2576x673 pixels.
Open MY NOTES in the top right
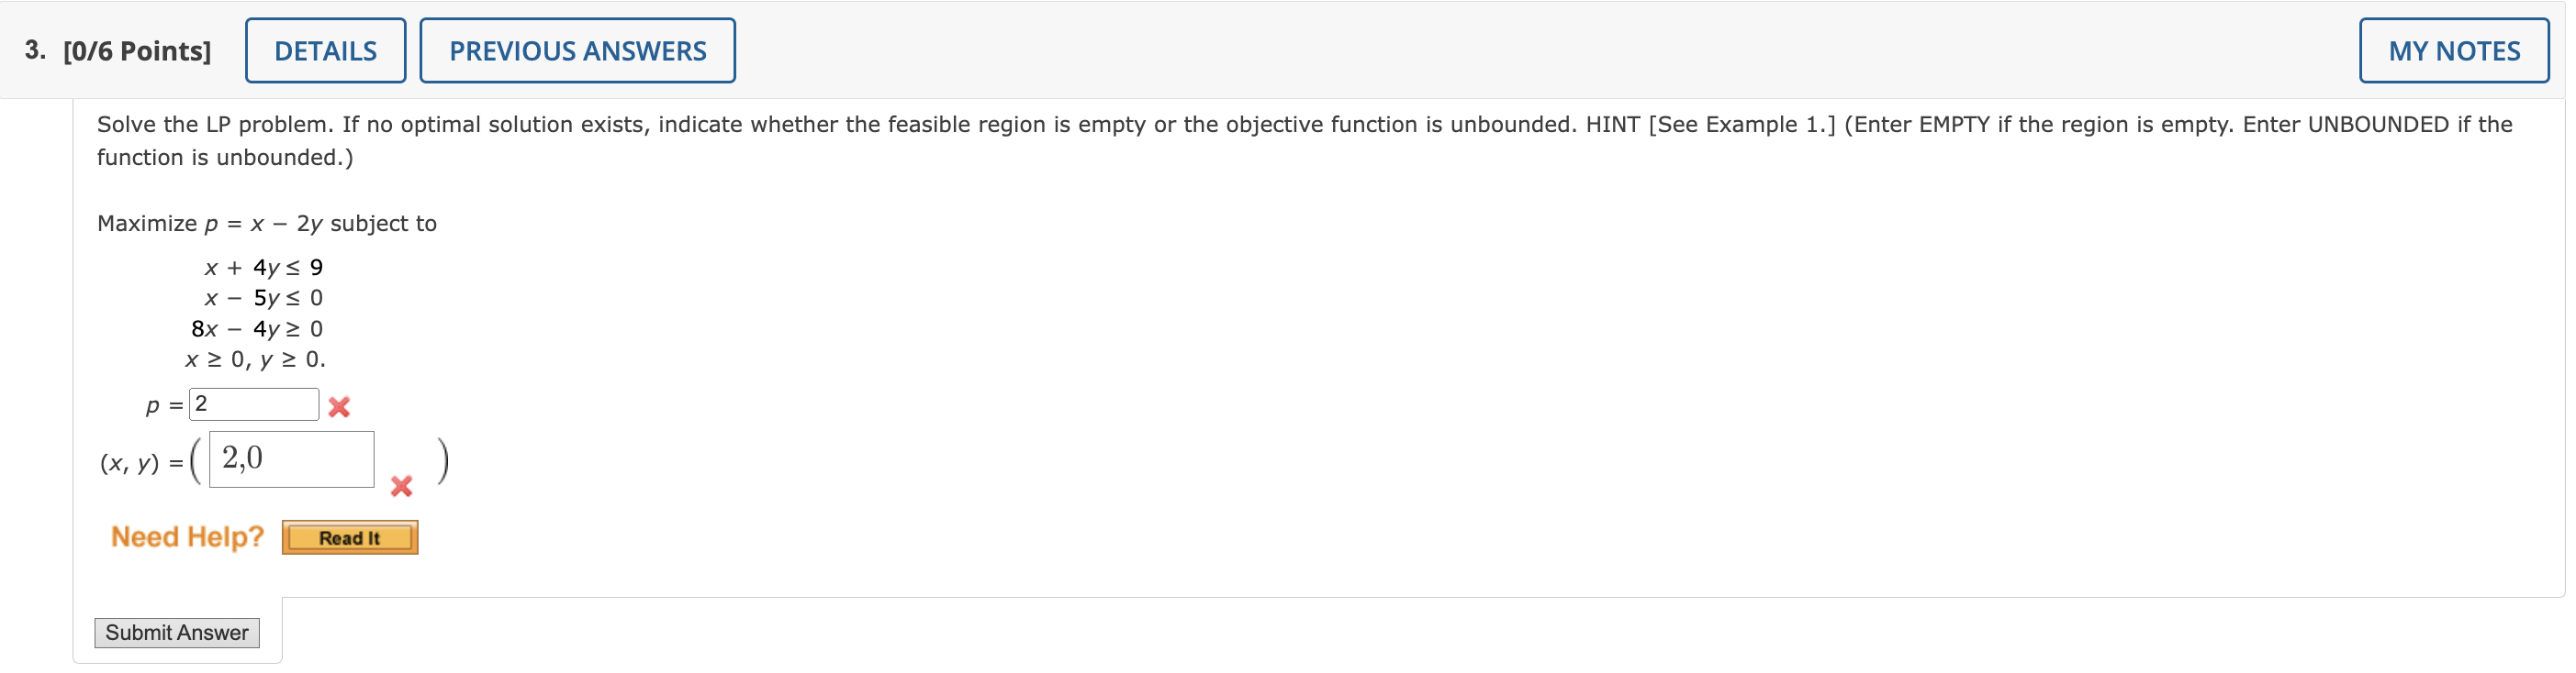click(x=2453, y=50)
